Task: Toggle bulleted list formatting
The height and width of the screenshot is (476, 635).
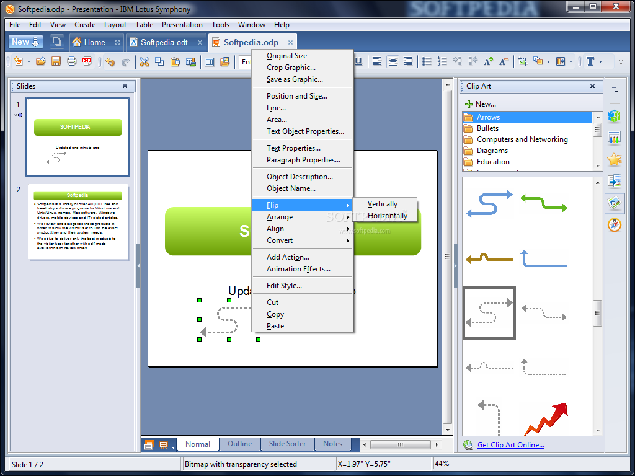Action: [x=427, y=61]
